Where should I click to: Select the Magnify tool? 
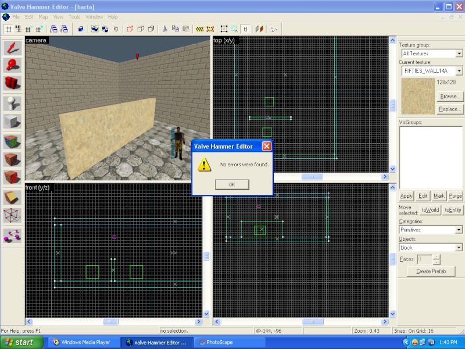(x=12, y=65)
